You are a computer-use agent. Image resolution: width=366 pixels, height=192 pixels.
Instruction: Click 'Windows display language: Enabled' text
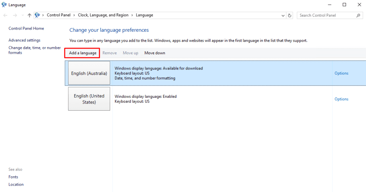pos(145,96)
